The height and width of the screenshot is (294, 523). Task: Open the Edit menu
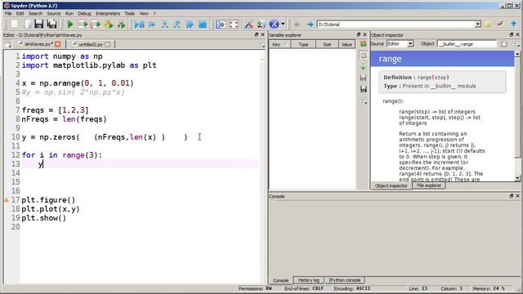pyautogui.click(x=20, y=13)
